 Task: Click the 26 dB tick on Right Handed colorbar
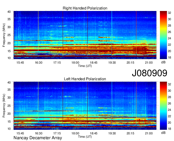click(x=169, y=32)
